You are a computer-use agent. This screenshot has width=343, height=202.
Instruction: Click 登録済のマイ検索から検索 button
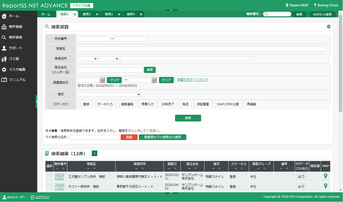point(162,137)
